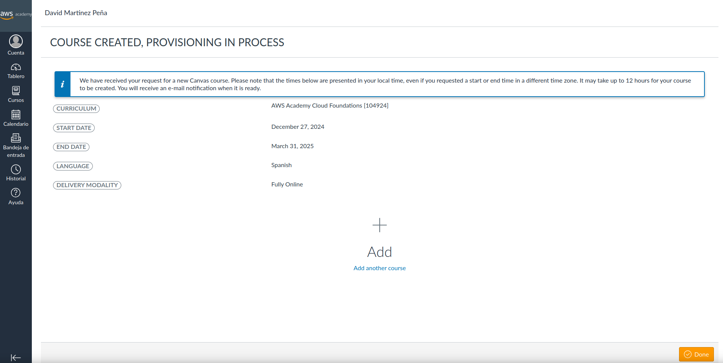The height and width of the screenshot is (363, 723).
Task: Open the Cuenta account avatar icon
Action: pyautogui.click(x=16, y=41)
